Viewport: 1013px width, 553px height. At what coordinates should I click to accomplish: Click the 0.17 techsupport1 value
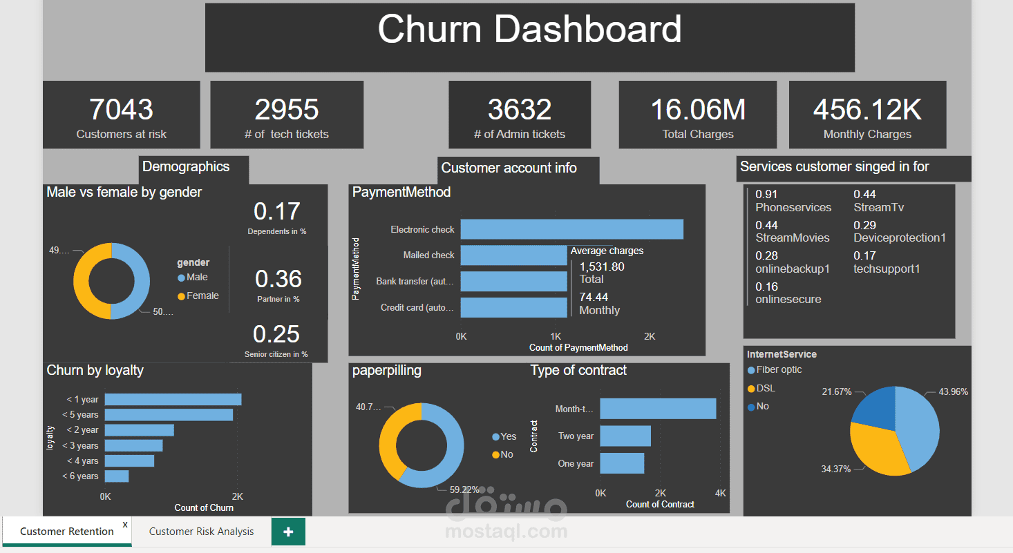pos(887,262)
